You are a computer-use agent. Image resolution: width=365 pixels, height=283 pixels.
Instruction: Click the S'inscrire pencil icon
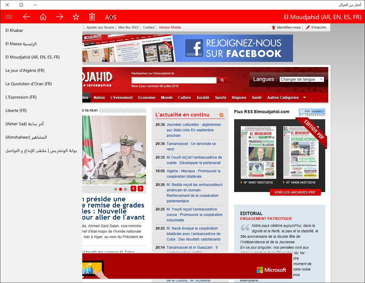coord(308,27)
